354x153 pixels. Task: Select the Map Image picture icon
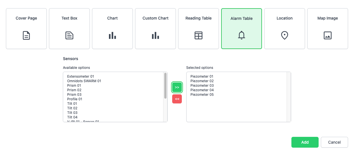point(328,35)
